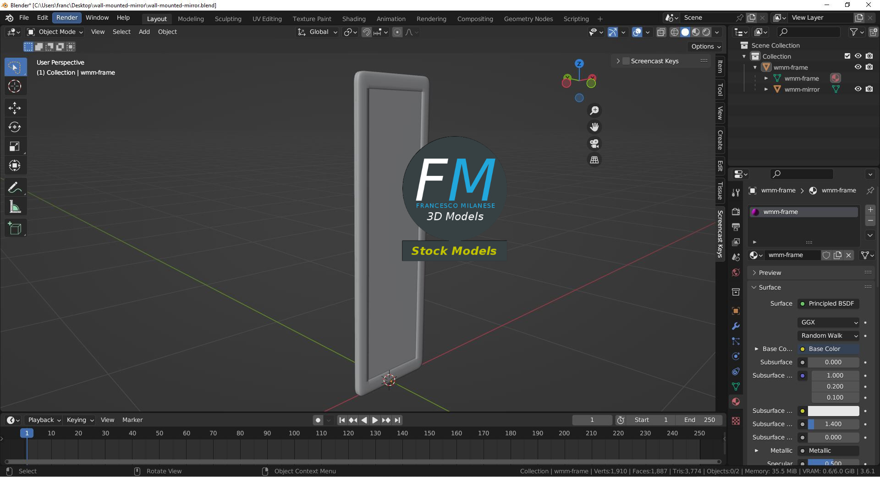Hide the Collection in viewport
Viewport: 880px width, 477px height.
tap(858, 56)
